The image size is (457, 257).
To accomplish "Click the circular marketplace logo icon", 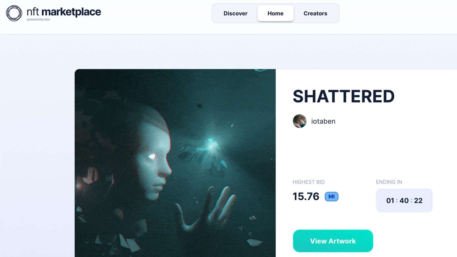I will click(x=14, y=13).
